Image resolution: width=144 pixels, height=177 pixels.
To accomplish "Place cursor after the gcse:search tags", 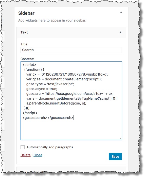I will pos(74,118).
